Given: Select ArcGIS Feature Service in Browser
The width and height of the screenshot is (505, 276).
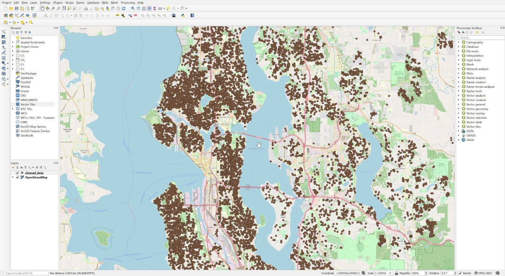Looking at the screenshot, I should pyautogui.click(x=35, y=131).
